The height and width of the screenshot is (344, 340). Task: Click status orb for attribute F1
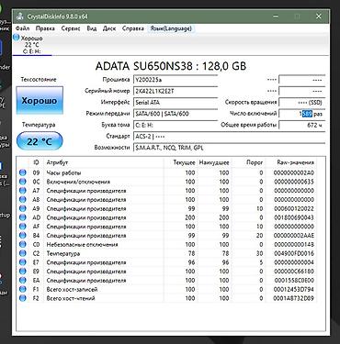click(x=23, y=289)
